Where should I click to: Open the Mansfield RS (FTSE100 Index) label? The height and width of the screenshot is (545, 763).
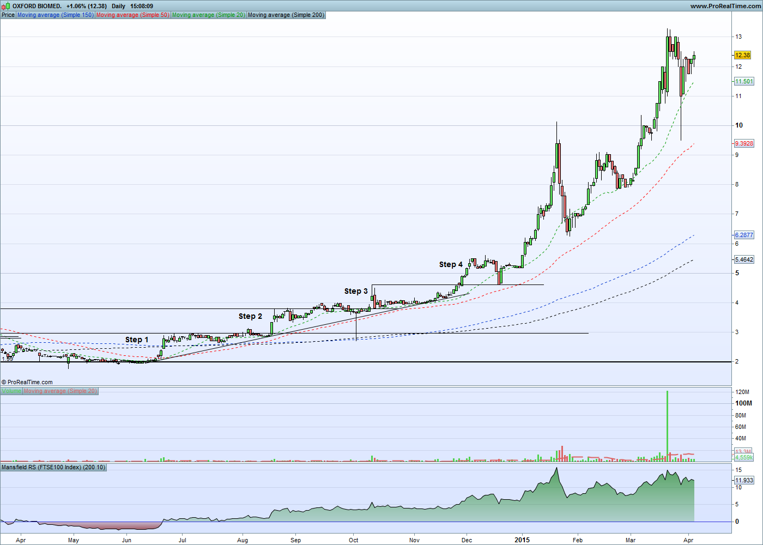pos(53,467)
